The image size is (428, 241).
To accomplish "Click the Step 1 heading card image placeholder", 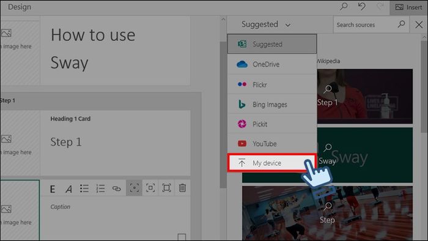I will click(x=20, y=143).
